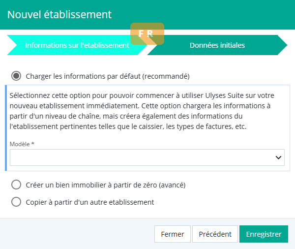Viewport: 295px width, 249px height.
Task: Choose the 'Copier à partir d'un autre etablissement' radio
Action: (x=16, y=202)
